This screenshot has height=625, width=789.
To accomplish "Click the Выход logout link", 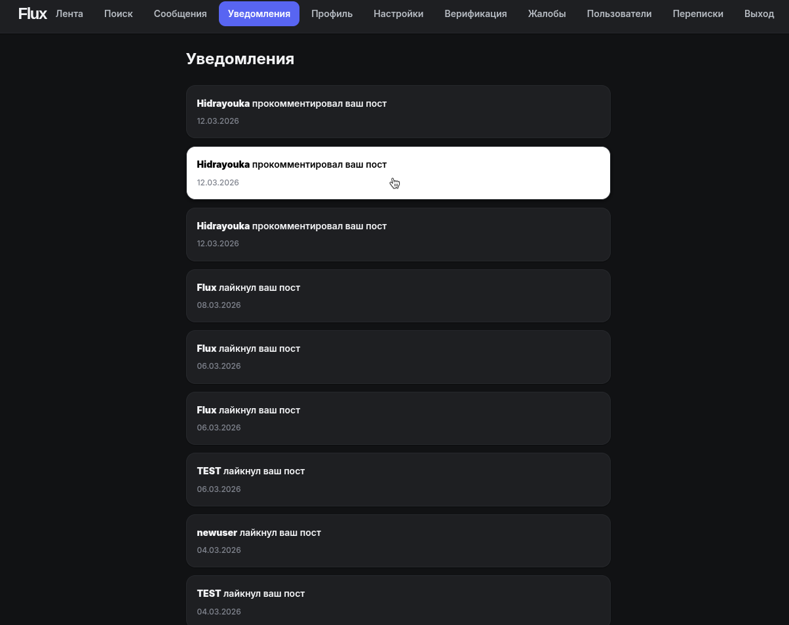I will click(760, 14).
